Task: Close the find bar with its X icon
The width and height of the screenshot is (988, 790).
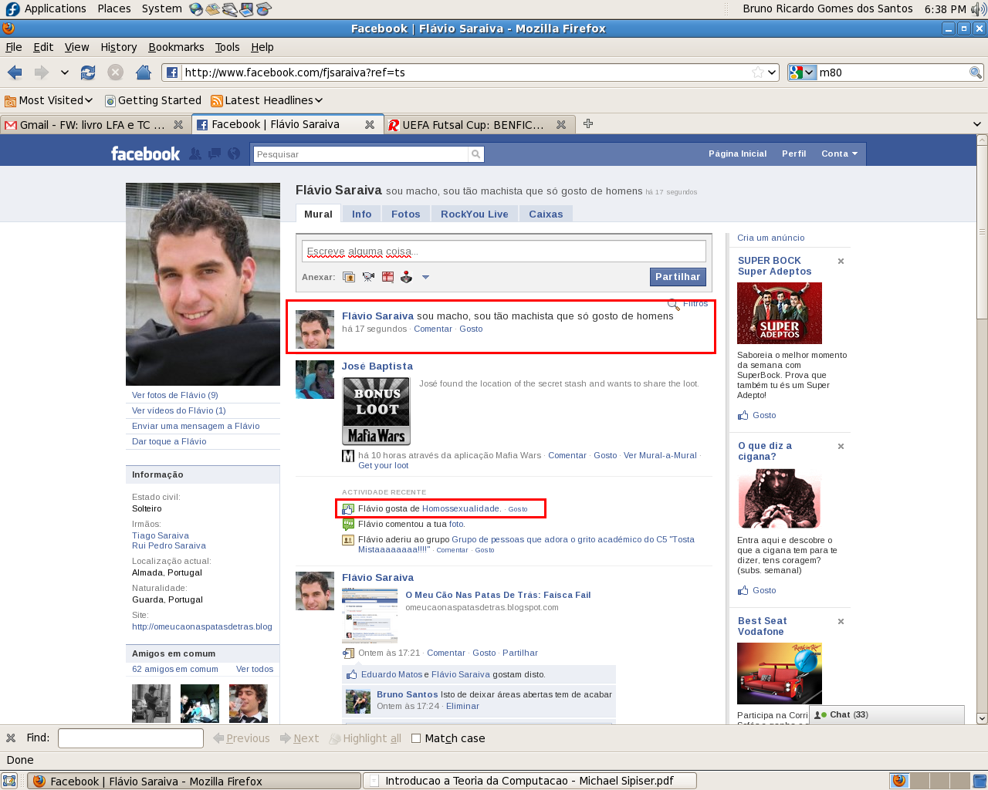Action: pyautogui.click(x=11, y=738)
